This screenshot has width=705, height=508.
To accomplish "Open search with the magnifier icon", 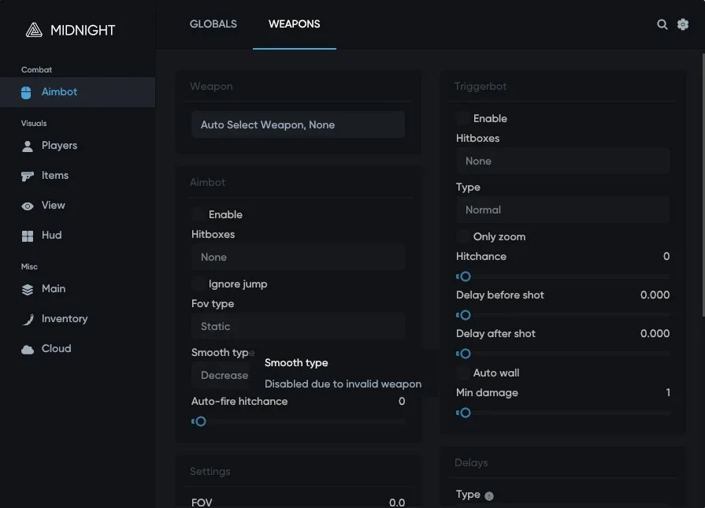I will (662, 24).
